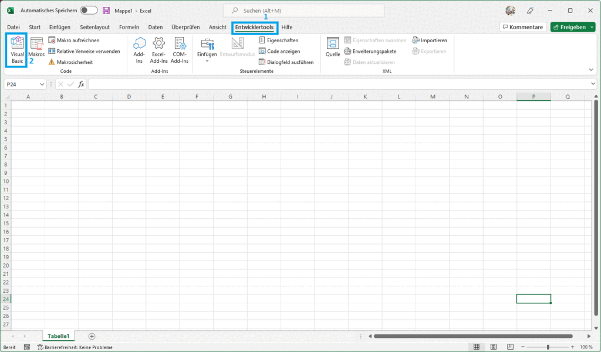The image size is (601, 352).
Task: Open control Eigenschaften
Action: pyautogui.click(x=279, y=40)
